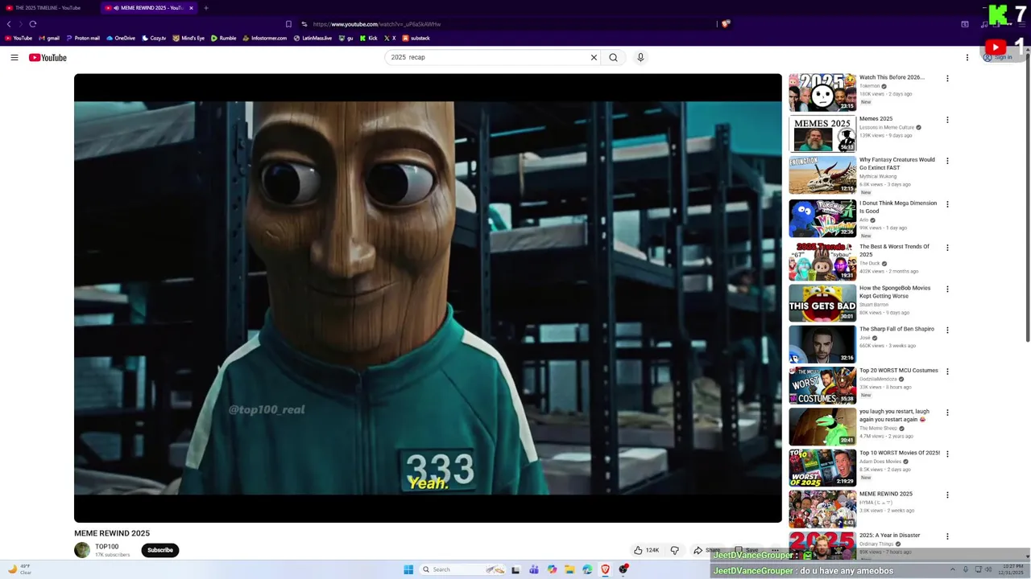This screenshot has width=1031, height=579.
Task: Open the Cozy.tv bookmark
Action: point(154,38)
